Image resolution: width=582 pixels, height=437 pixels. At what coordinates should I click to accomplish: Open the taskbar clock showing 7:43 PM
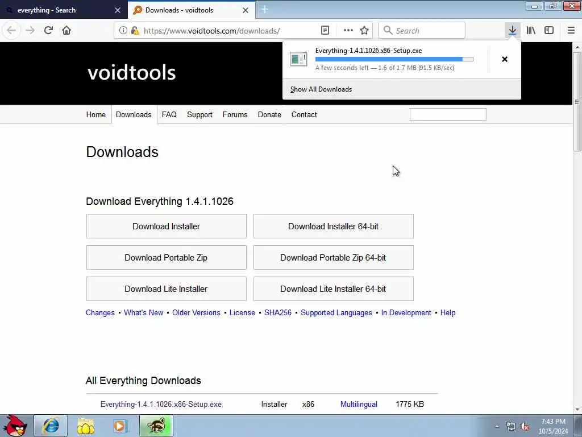coord(553,426)
